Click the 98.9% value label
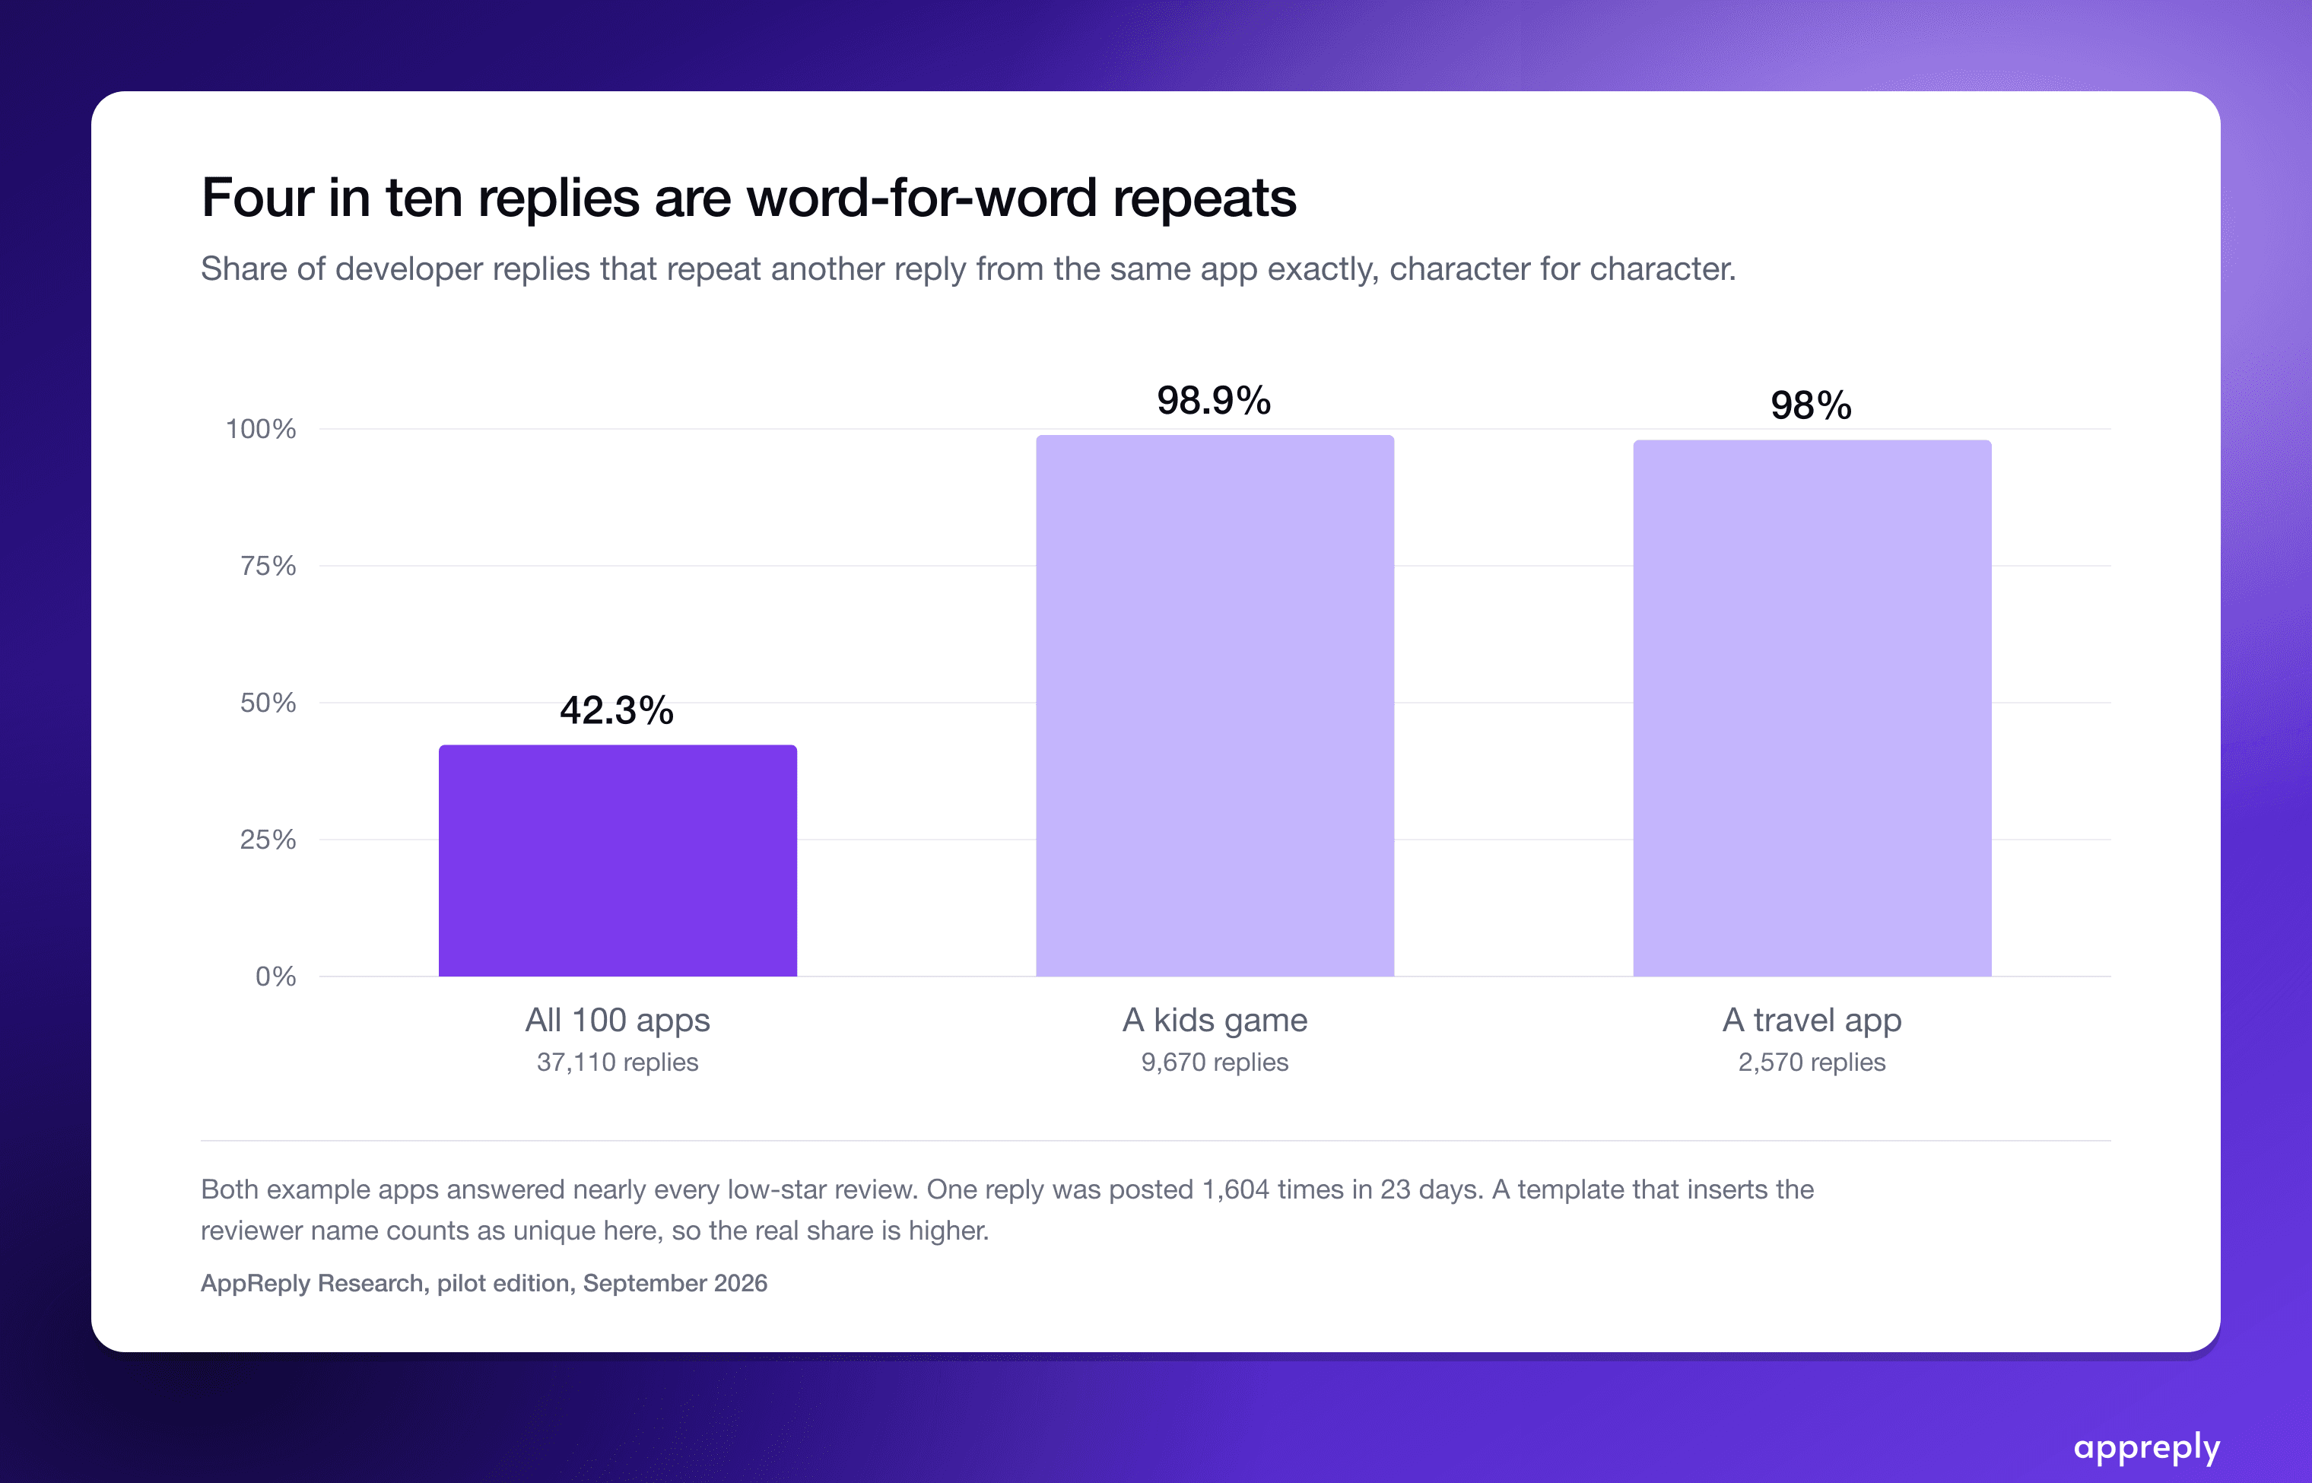This screenshot has height=1483, width=2312. pyautogui.click(x=1213, y=401)
